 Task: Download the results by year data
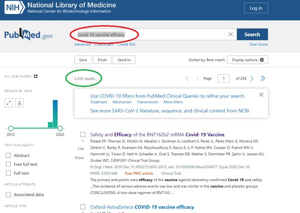(19, 103)
